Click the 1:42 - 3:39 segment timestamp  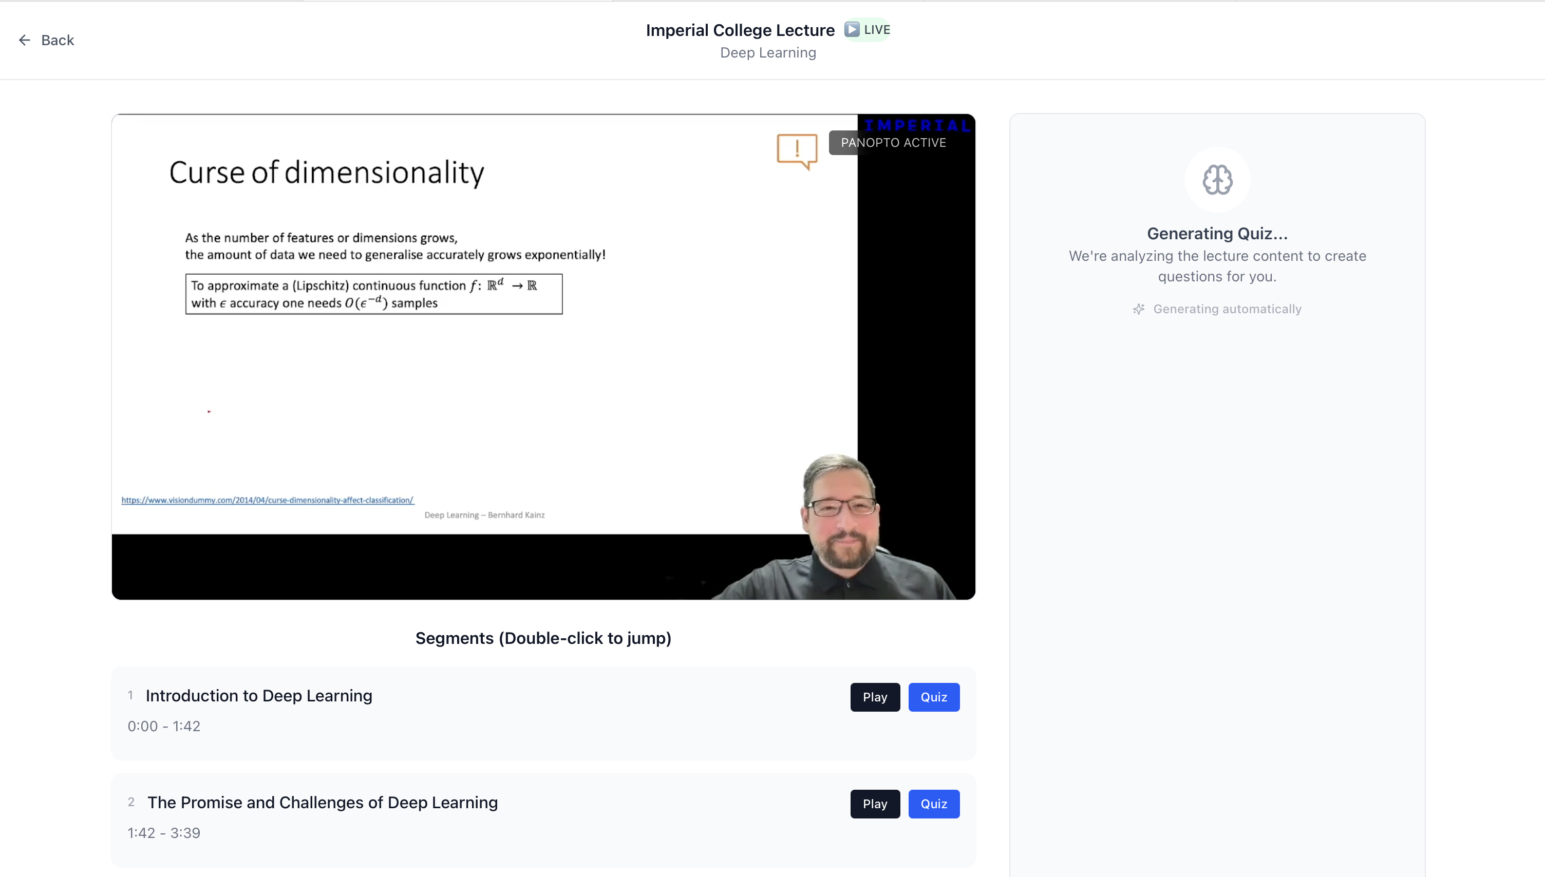[164, 832]
